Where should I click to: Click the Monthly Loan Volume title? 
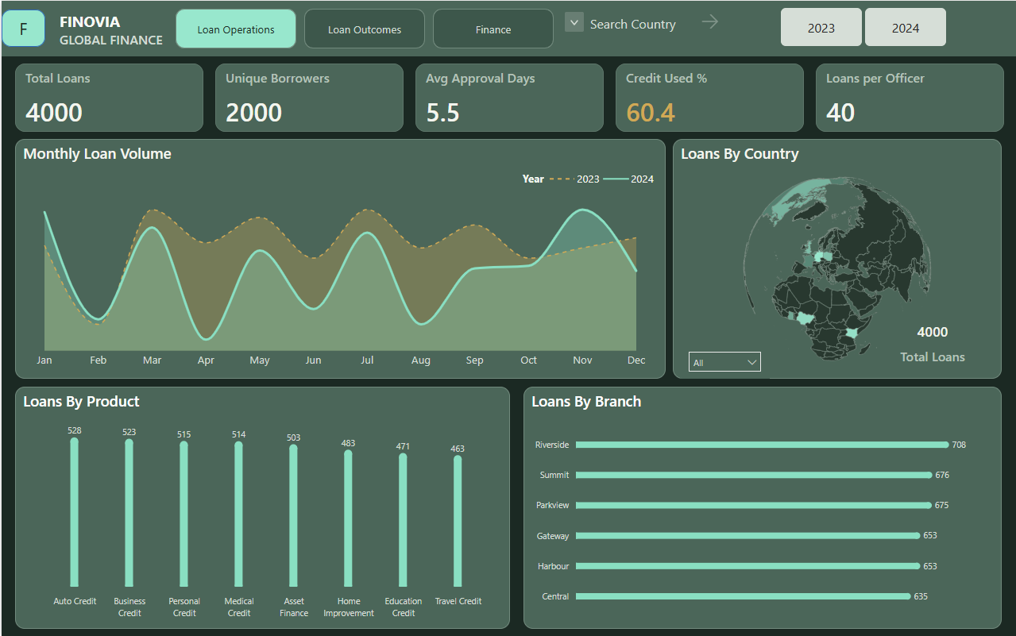click(97, 154)
